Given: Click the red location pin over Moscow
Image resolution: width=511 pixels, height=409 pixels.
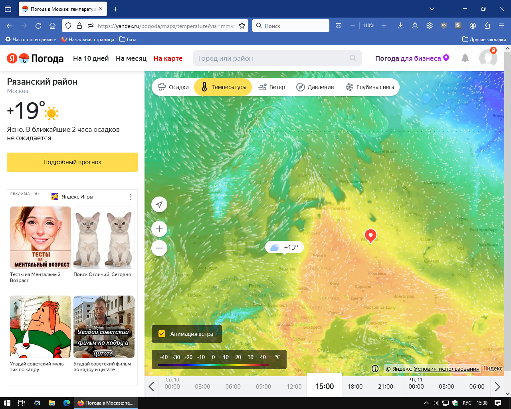Looking at the screenshot, I should tap(370, 236).
